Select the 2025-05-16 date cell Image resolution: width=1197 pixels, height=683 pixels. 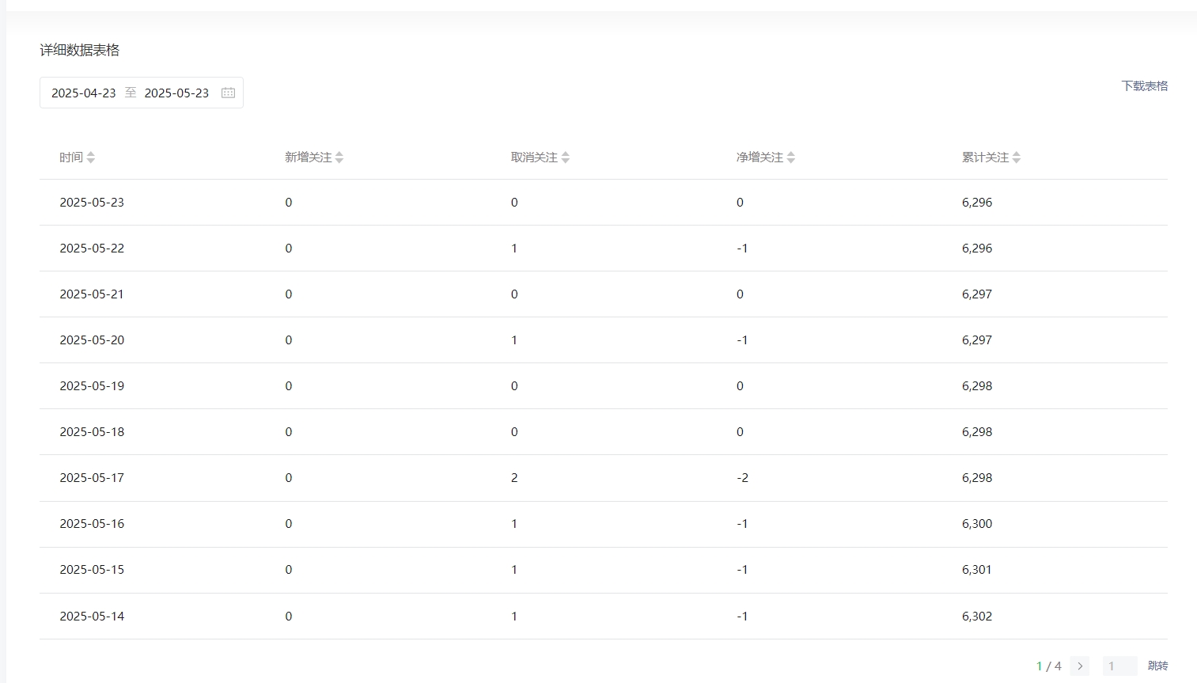[x=92, y=524]
